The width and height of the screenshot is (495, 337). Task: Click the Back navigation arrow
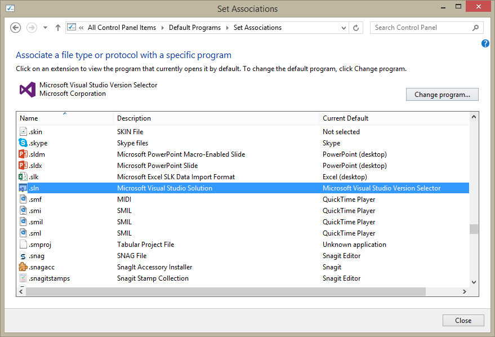pos(15,28)
